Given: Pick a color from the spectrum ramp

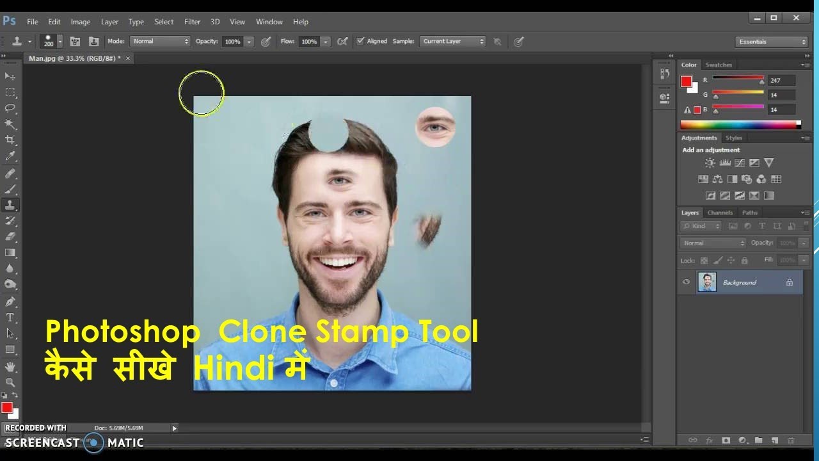Looking at the screenshot, I should tap(740, 124).
